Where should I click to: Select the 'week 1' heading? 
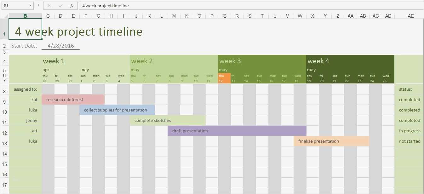[54, 61]
